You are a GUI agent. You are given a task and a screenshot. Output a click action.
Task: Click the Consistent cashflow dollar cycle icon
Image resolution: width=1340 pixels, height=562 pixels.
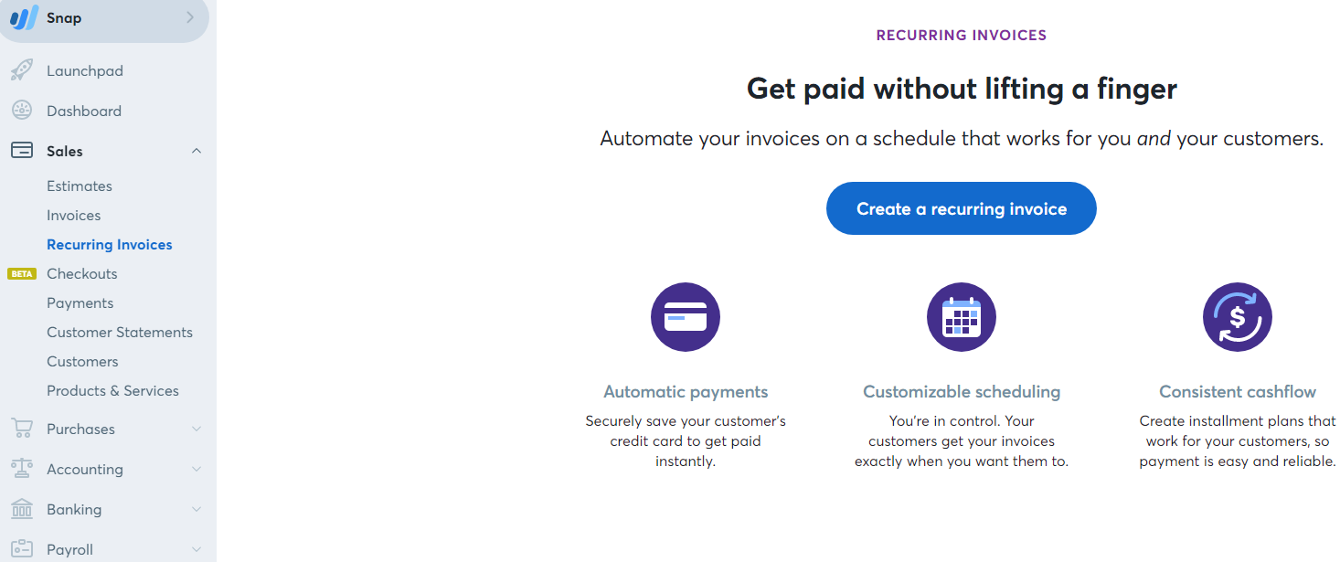pyautogui.click(x=1237, y=317)
